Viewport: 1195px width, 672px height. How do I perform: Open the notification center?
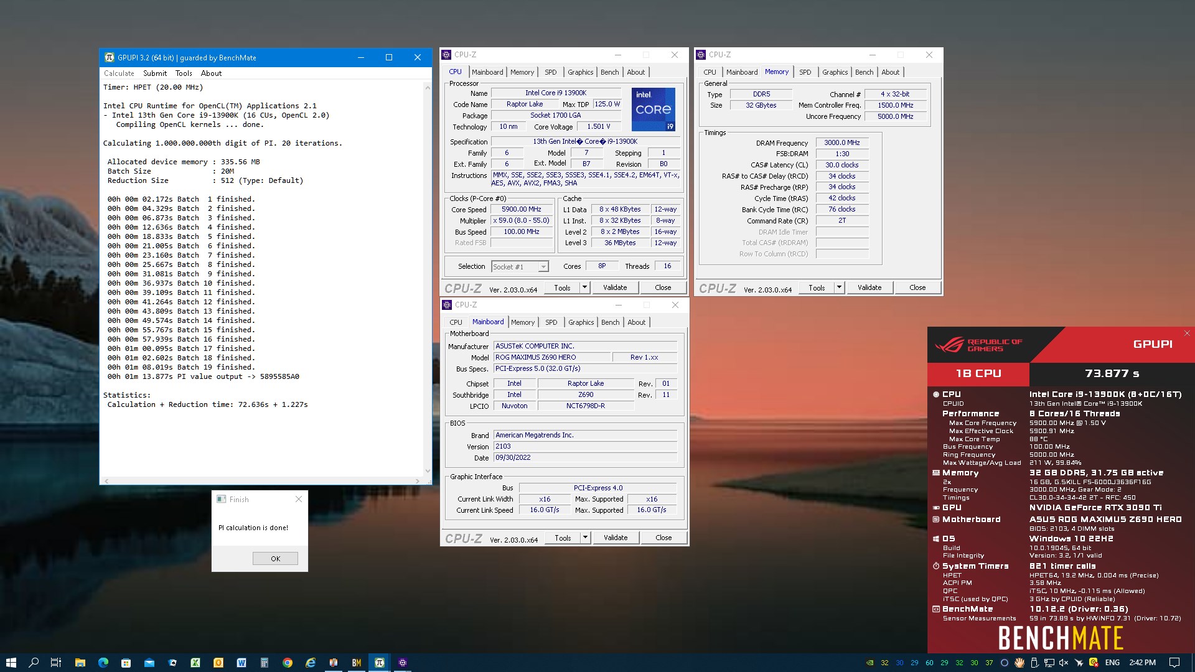1174,663
